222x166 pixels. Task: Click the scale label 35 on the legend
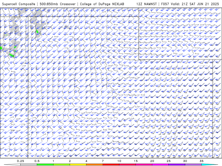pos(201,161)
